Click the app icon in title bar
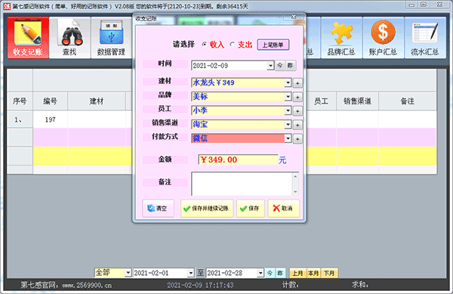 pyautogui.click(x=7, y=6)
